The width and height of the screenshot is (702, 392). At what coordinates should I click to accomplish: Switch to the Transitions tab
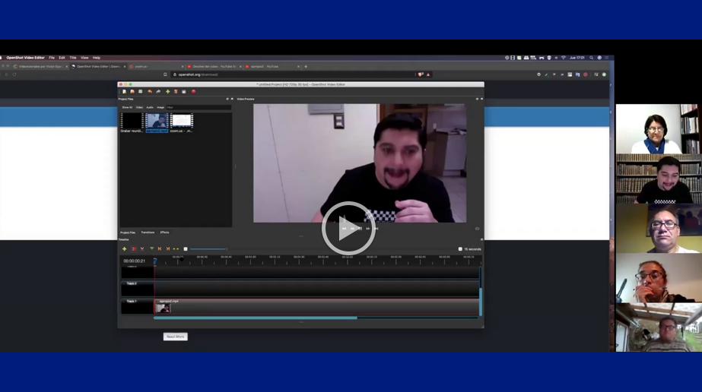(x=148, y=232)
